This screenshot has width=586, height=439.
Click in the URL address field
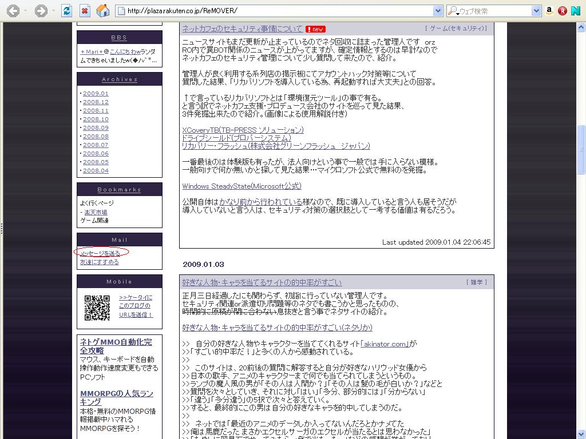coord(275,11)
